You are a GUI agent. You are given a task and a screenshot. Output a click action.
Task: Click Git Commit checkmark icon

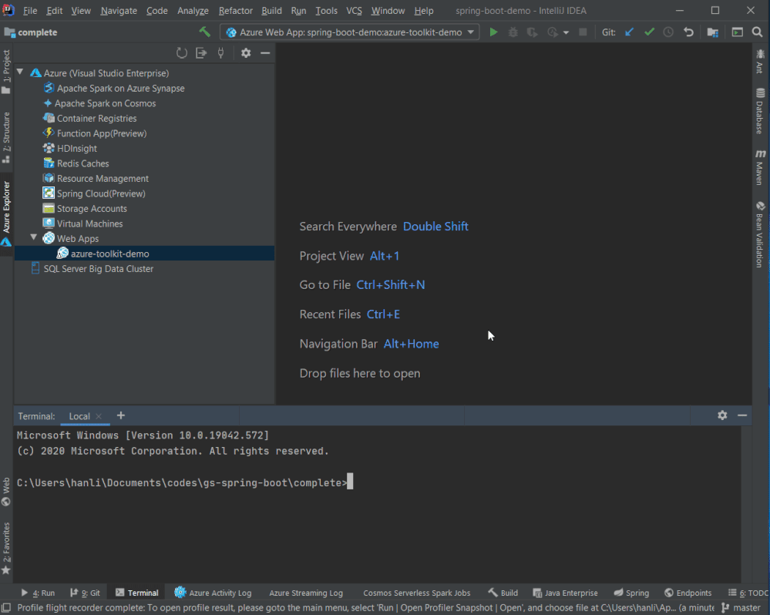649,32
